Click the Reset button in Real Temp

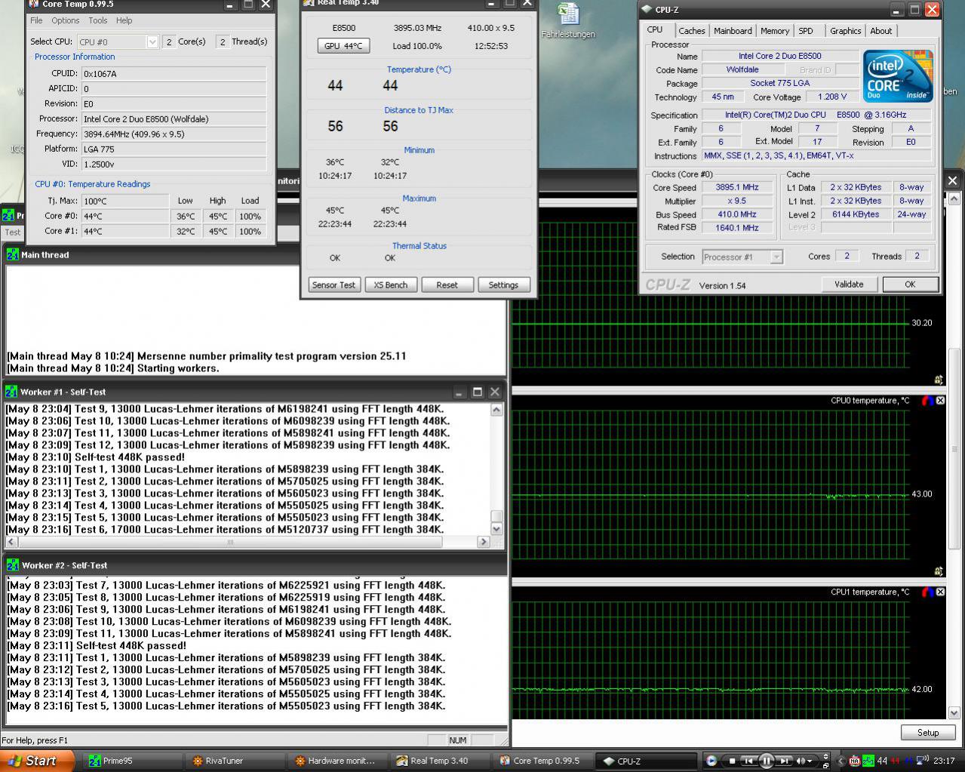coord(447,285)
